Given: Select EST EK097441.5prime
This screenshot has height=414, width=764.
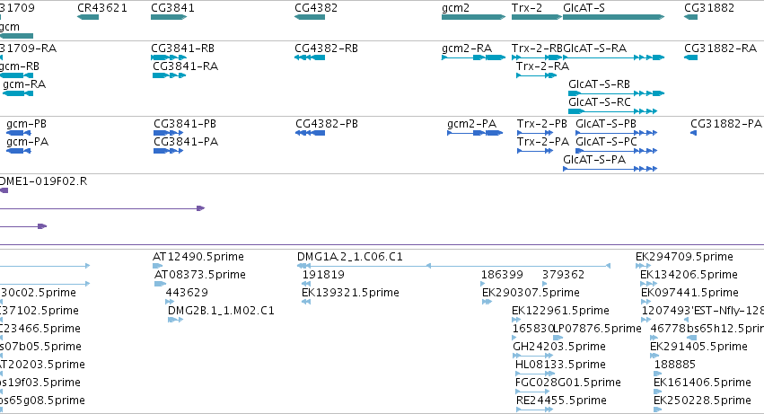Looking at the screenshot, I should (645, 302).
